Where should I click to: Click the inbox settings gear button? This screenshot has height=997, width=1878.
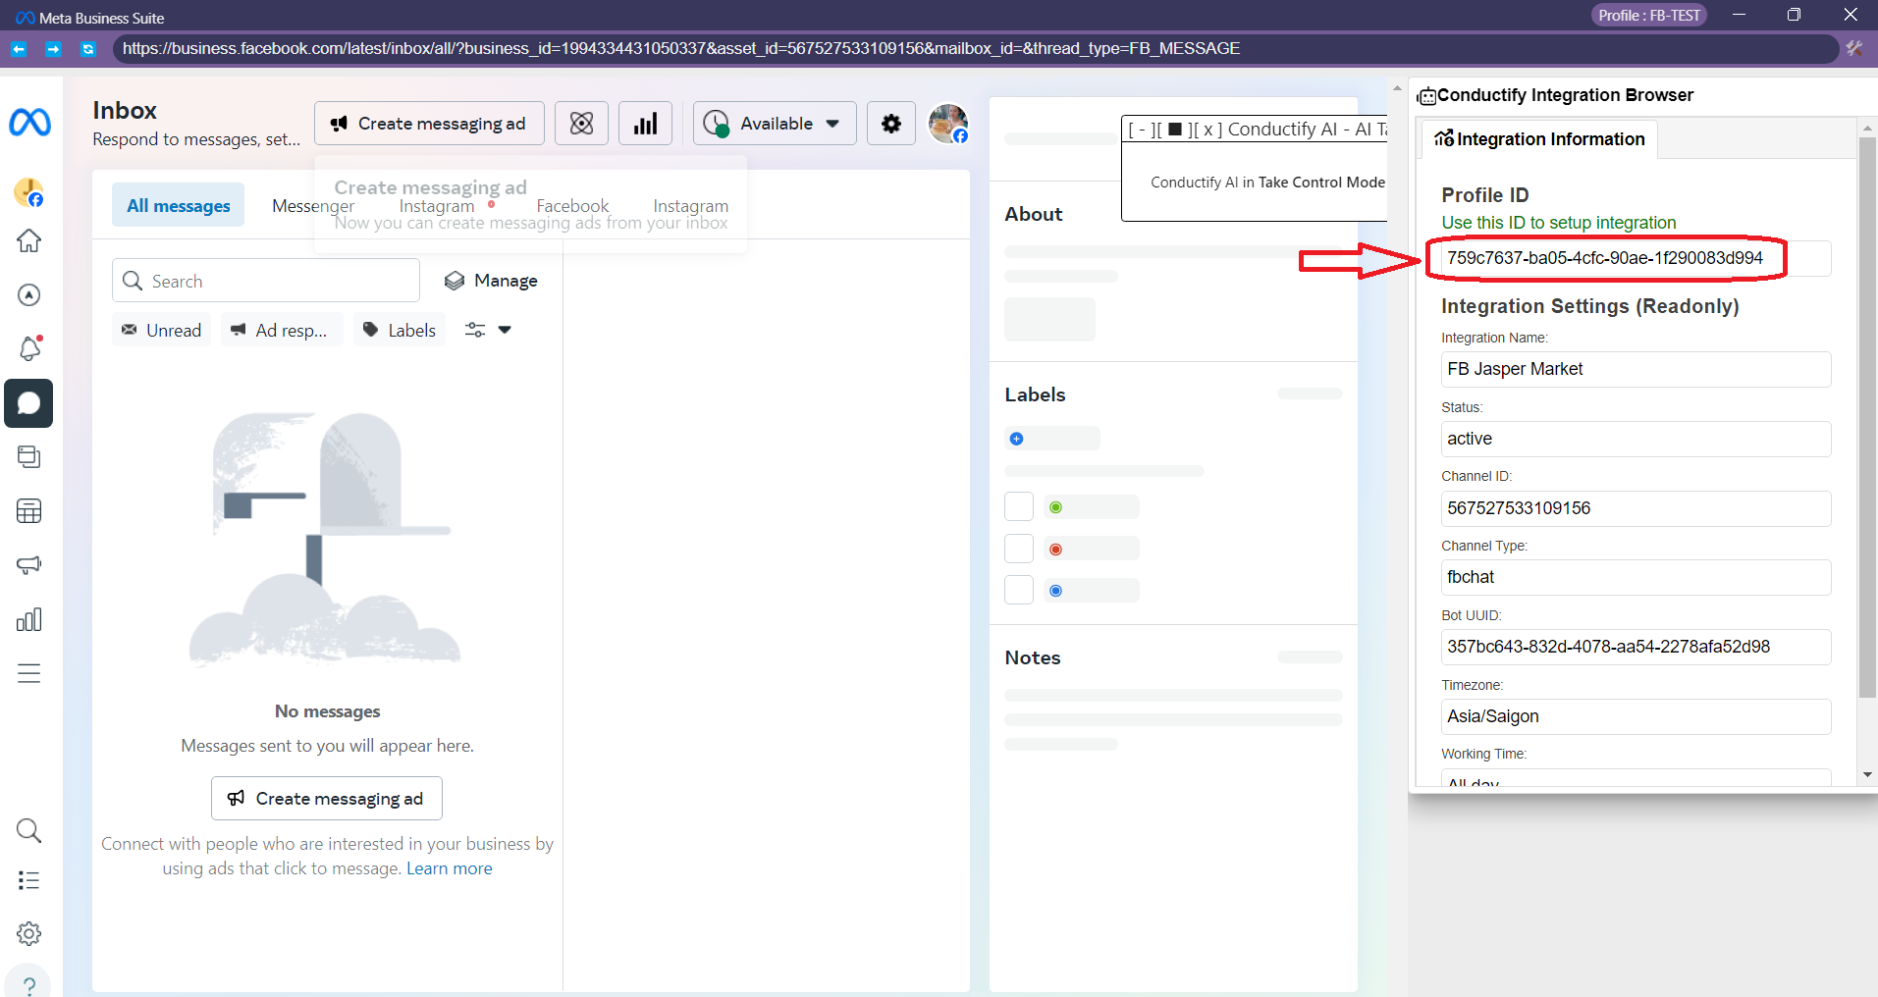[890, 124]
